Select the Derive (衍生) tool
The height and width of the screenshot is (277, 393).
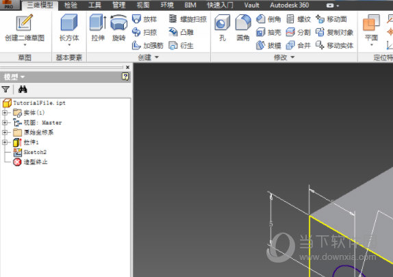181,45
